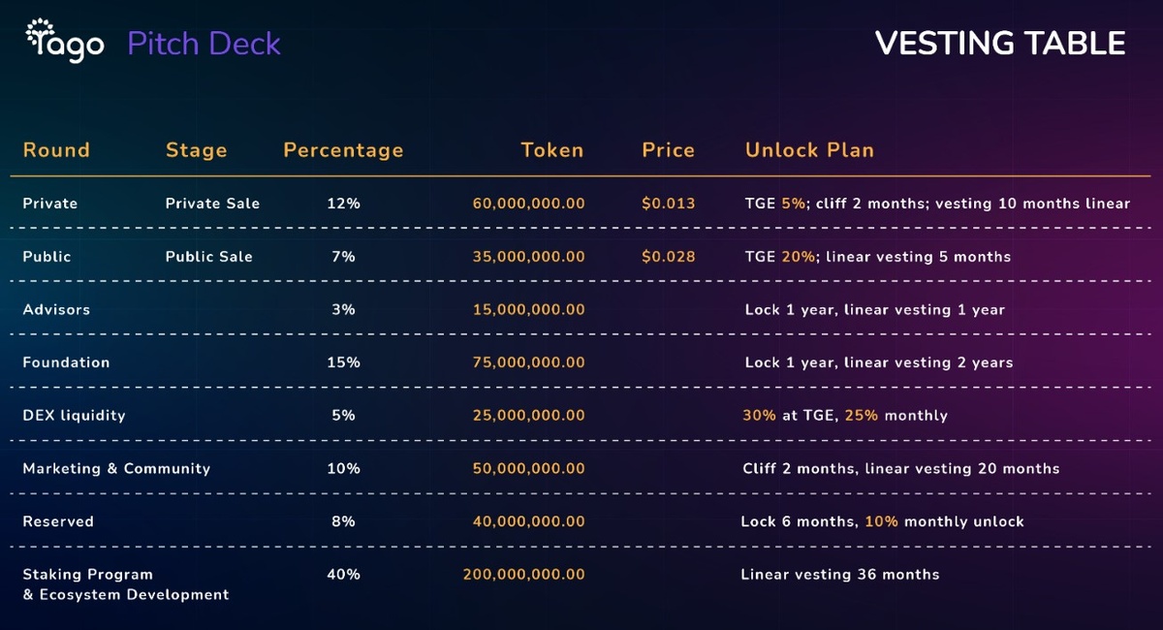The width and height of the screenshot is (1163, 630).
Task: Click the Pitch Deck title text
Action: (x=204, y=44)
